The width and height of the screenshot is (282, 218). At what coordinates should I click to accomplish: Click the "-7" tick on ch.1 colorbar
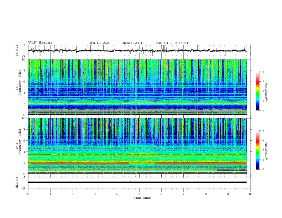pos(263,110)
